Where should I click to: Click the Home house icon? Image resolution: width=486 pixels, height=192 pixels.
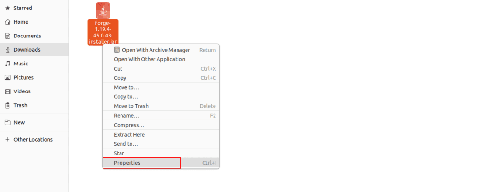[x=8, y=22]
